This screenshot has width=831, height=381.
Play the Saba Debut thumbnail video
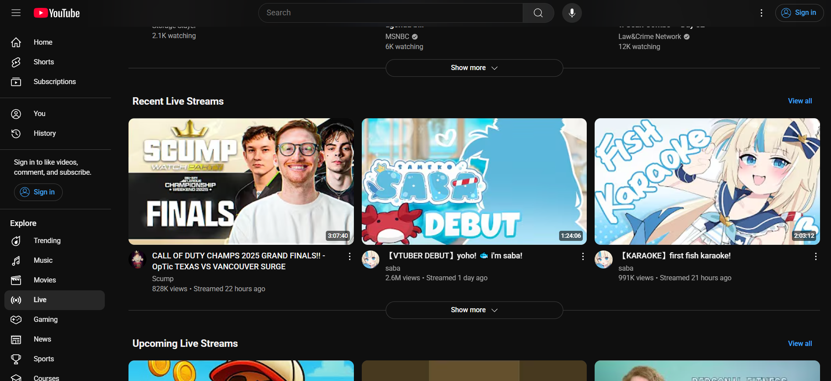pos(474,181)
